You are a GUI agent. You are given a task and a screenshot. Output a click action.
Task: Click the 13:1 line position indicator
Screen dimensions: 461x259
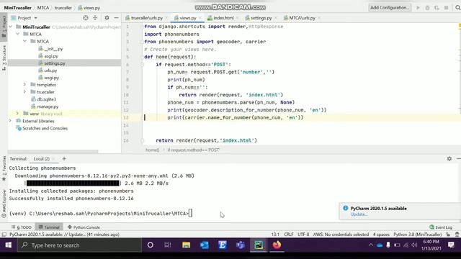pos(275,235)
